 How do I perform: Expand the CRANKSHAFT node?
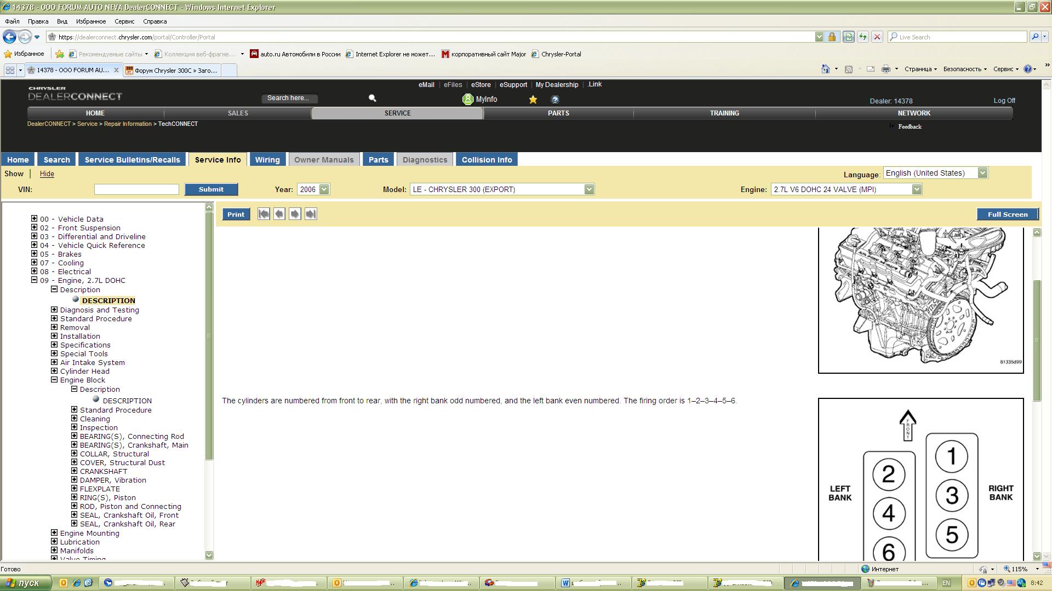(74, 471)
